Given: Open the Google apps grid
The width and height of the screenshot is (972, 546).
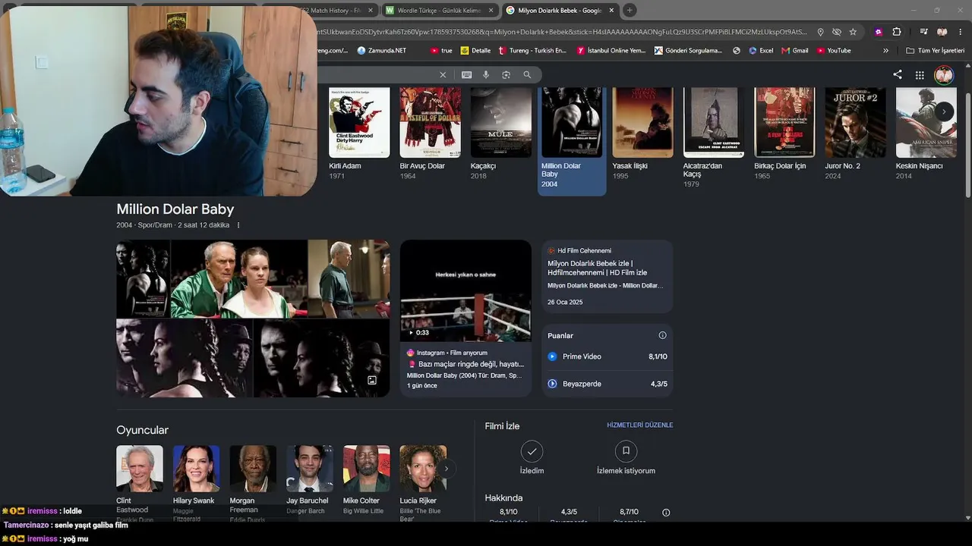Looking at the screenshot, I should [x=920, y=75].
